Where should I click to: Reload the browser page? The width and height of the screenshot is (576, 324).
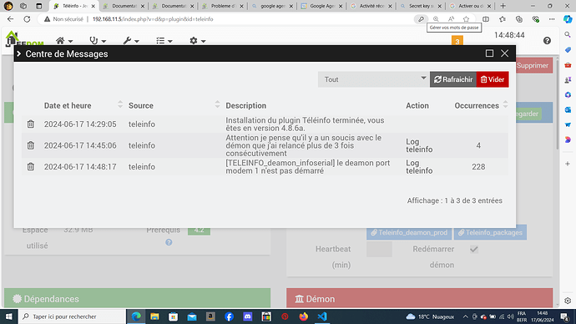(27, 19)
